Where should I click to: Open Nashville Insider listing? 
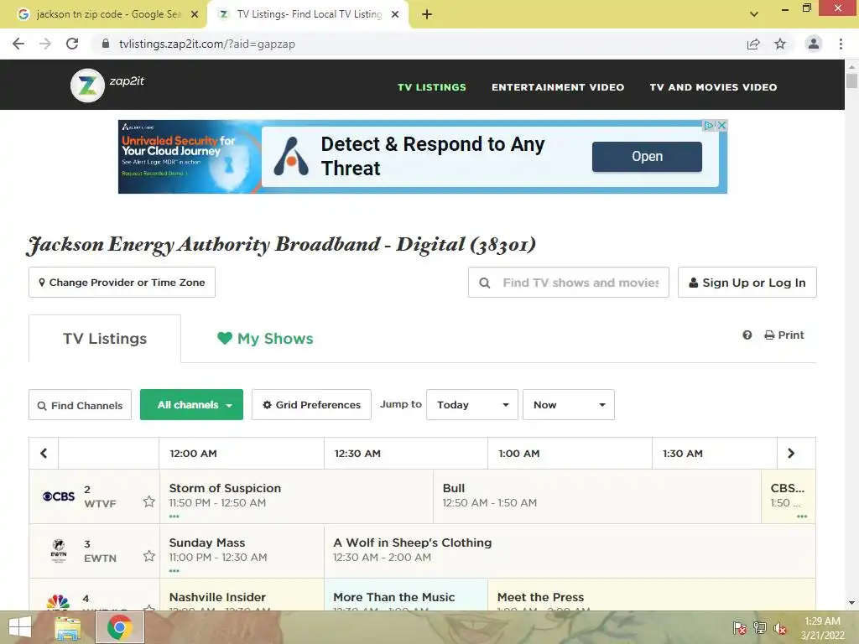242,596
